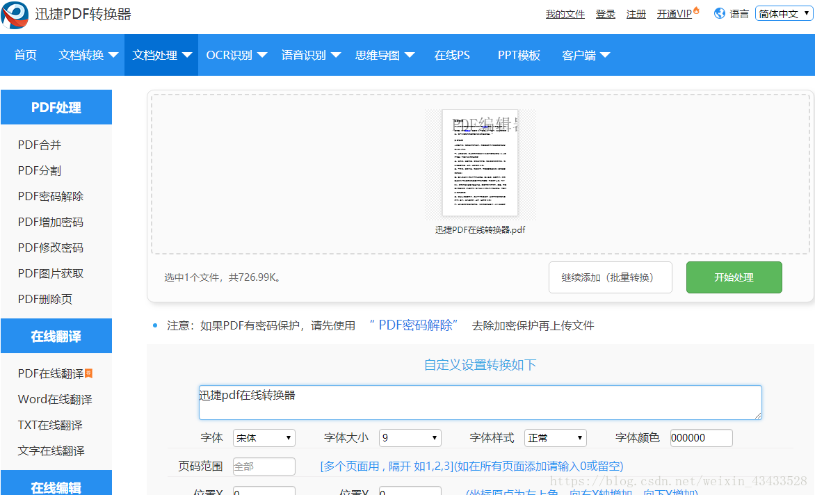Open the 字体 宋体 dropdown
Viewport: 815px width, 495px height.
tap(264, 438)
